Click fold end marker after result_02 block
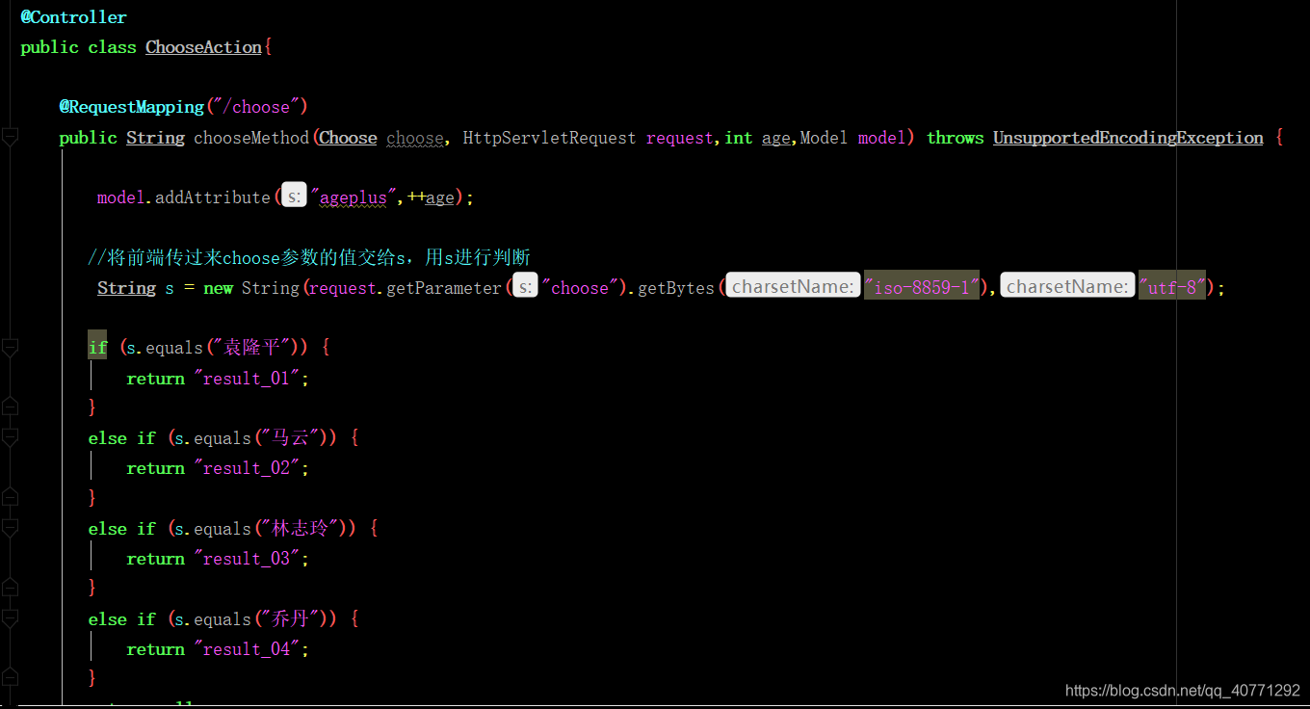 10,497
